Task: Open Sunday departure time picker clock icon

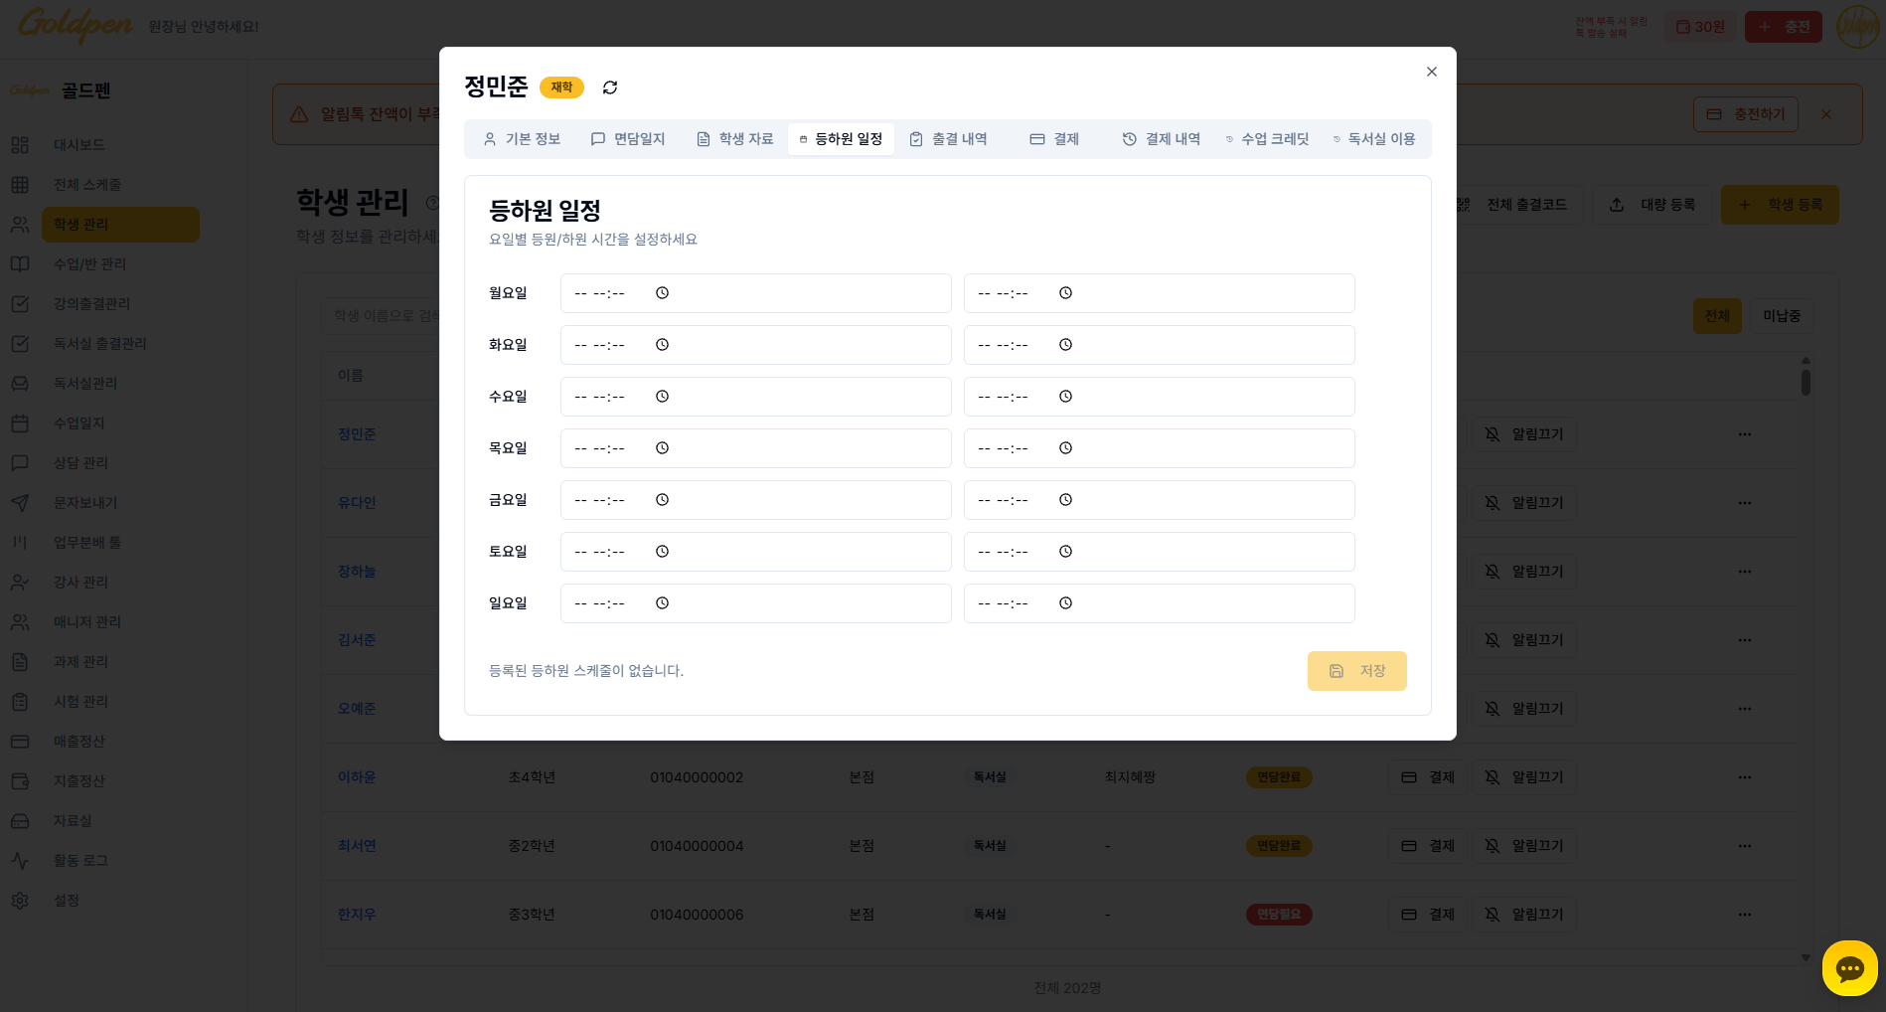Action: [1065, 603]
